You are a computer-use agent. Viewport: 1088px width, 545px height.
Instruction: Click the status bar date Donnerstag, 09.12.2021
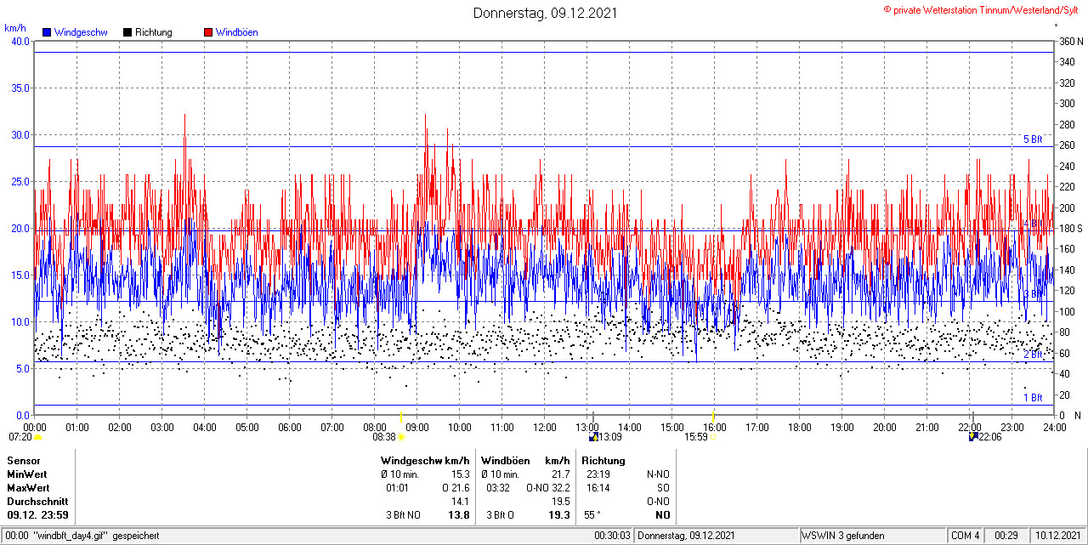pyautogui.click(x=687, y=536)
